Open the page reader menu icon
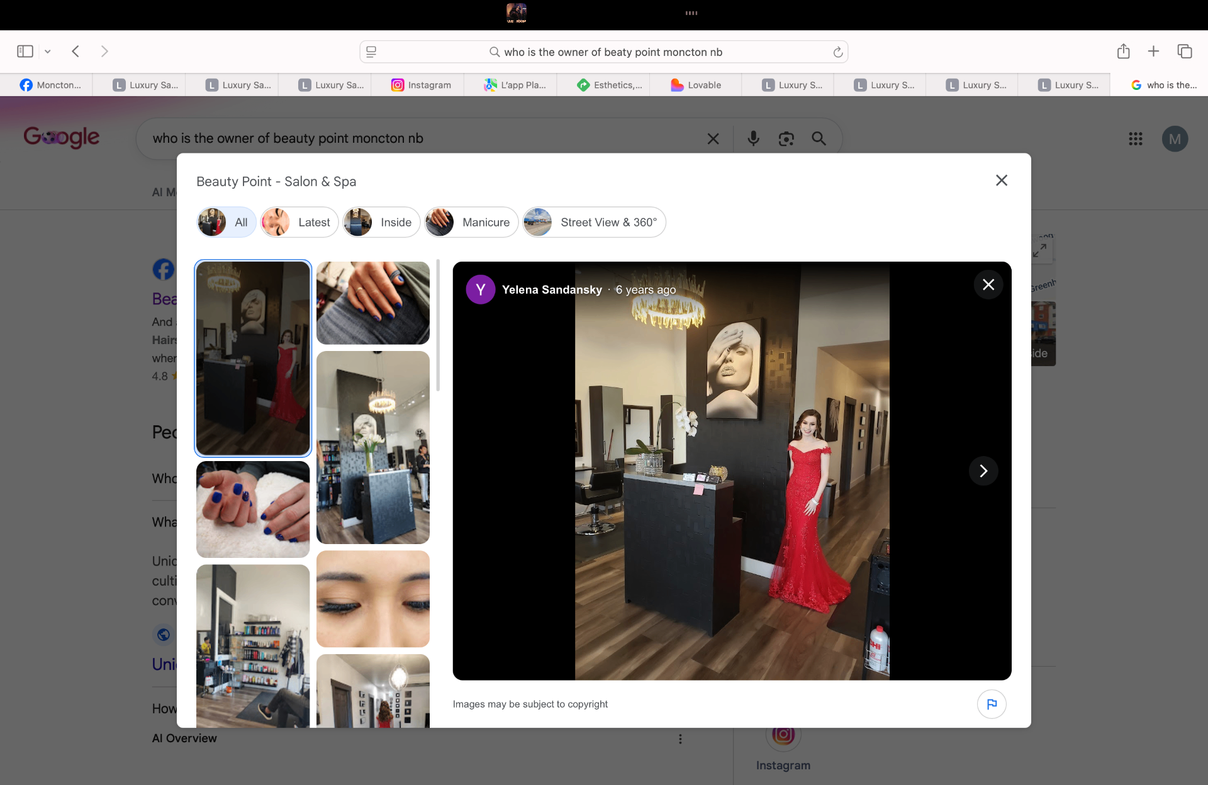 pos(371,52)
